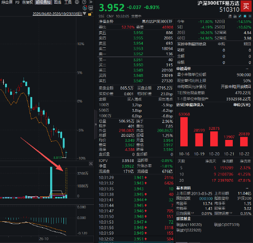The width and height of the screenshot is (253, 243).
Task: Click the 1000万 slippage row
Action: pos(136,116)
